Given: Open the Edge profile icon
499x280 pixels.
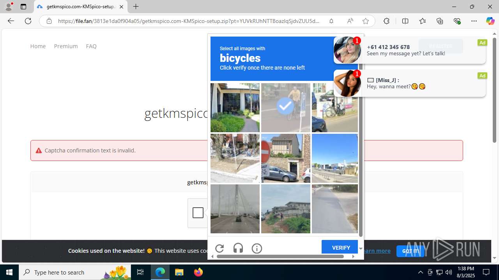Looking at the screenshot, I should point(9,7).
